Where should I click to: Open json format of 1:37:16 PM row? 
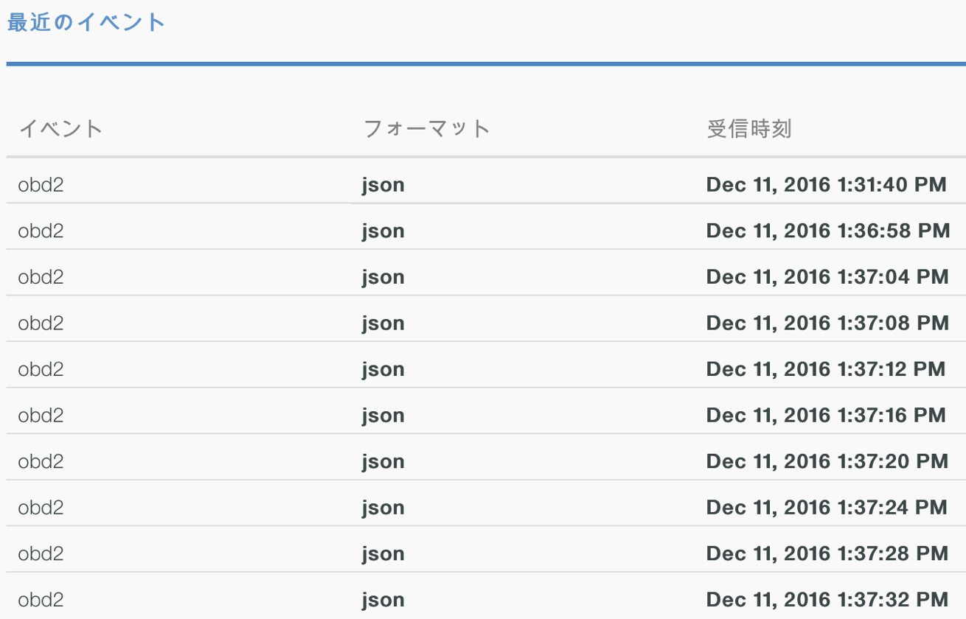click(383, 416)
